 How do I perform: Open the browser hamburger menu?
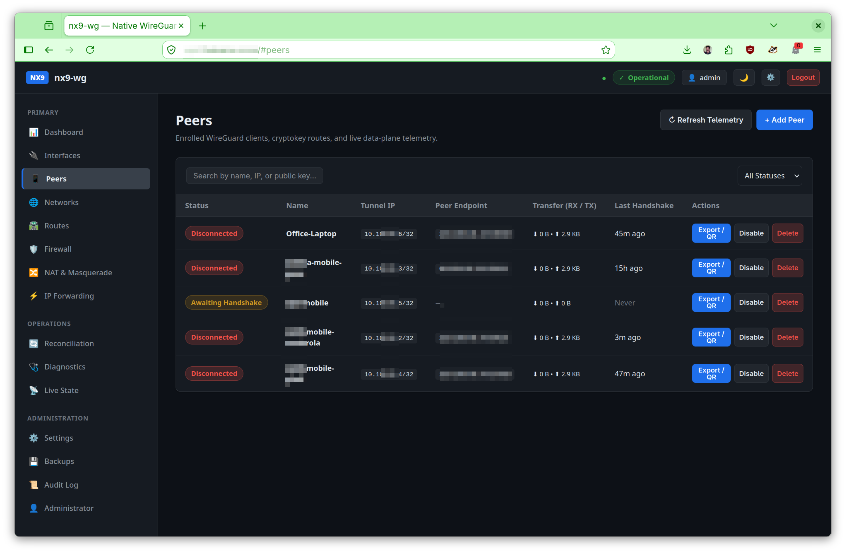pos(817,50)
